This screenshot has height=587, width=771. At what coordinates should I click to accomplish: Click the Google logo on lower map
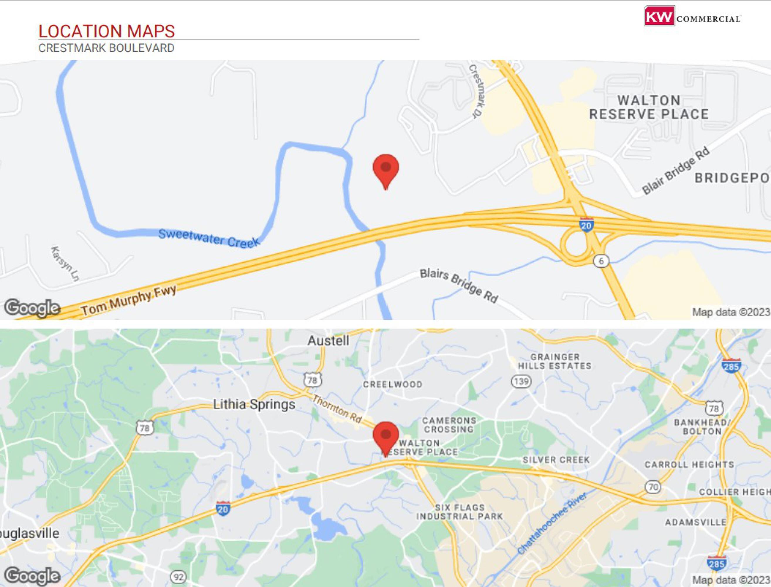tap(32, 576)
